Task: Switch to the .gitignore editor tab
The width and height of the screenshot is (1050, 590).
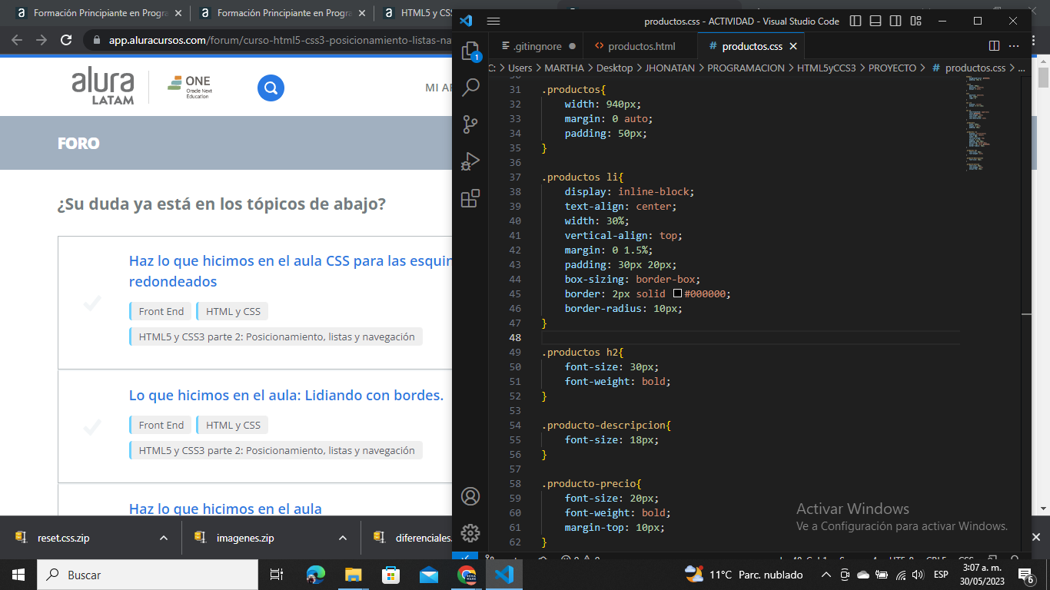Action: pyautogui.click(x=536, y=46)
